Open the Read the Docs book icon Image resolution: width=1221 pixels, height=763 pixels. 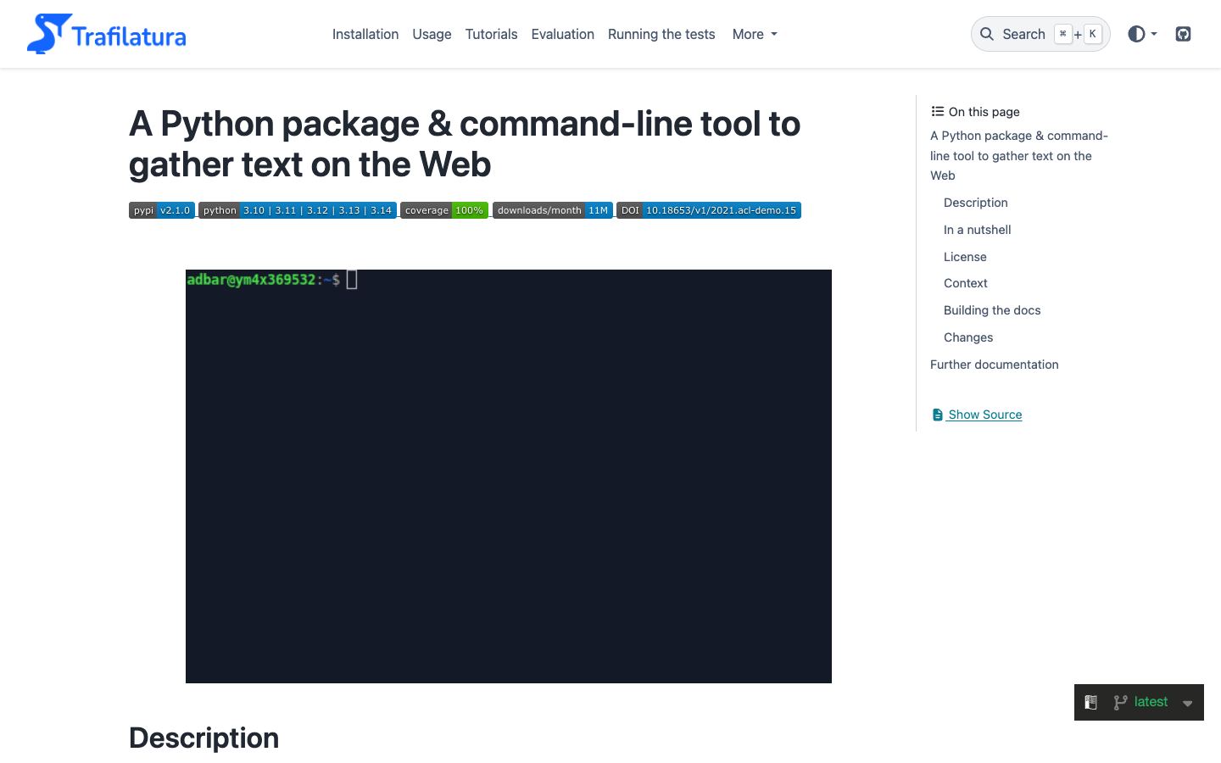(x=1091, y=702)
